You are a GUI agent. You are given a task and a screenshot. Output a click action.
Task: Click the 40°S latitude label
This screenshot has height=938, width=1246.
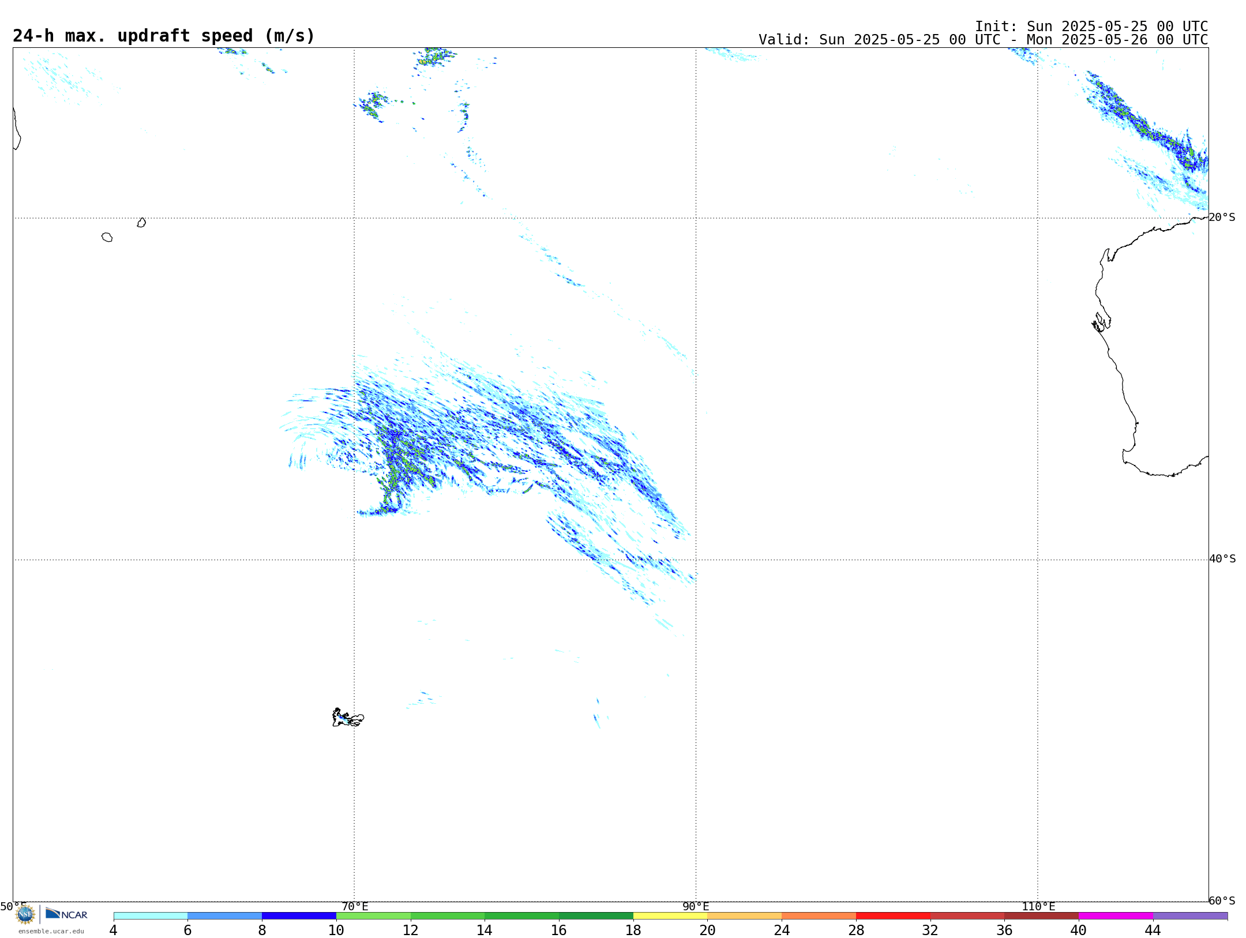coord(1222,558)
